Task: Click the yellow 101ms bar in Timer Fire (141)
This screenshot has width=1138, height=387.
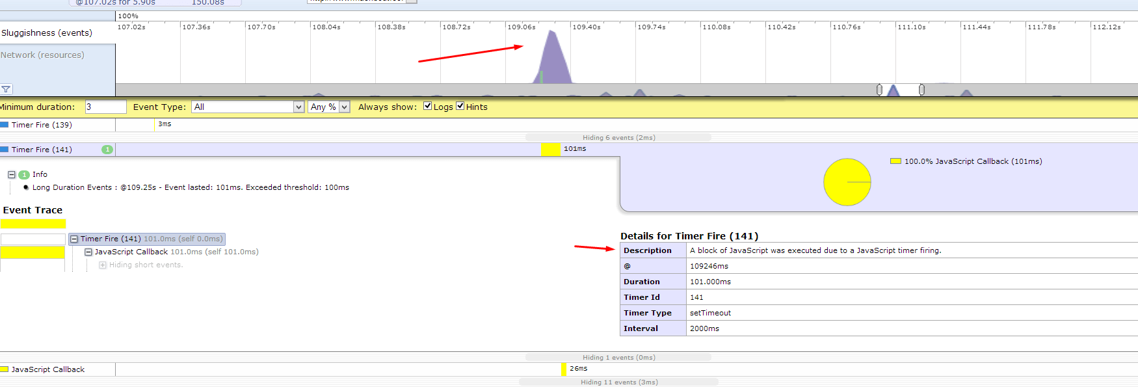Action: 550,150
